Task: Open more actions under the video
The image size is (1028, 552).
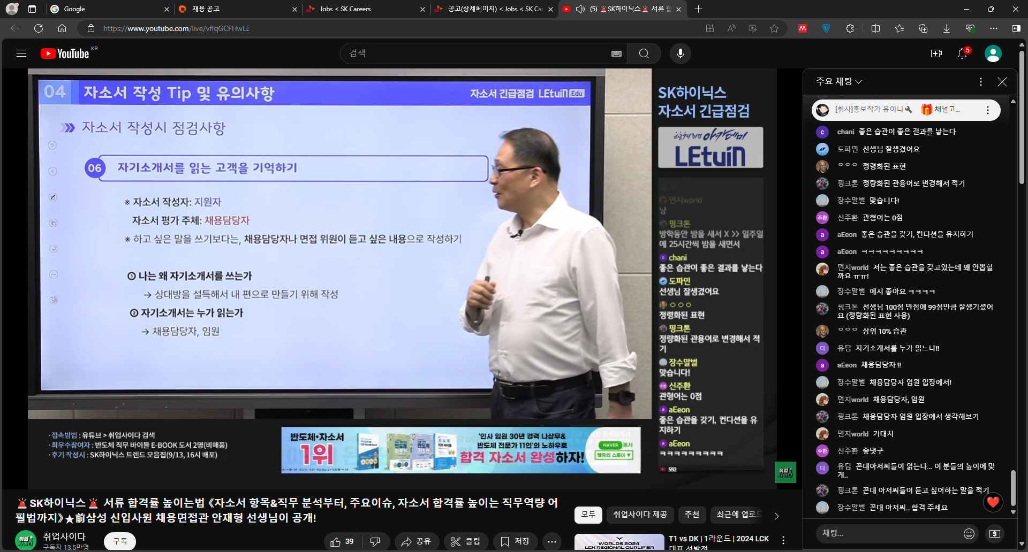Action: click(552, 542)
